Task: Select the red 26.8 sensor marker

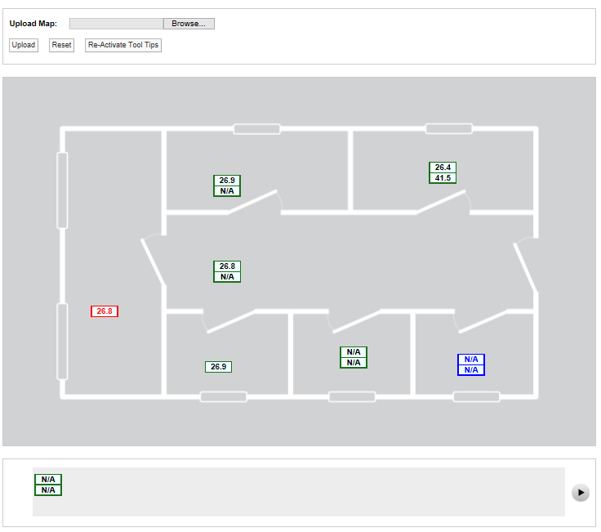Action: [x=105, y=311]
